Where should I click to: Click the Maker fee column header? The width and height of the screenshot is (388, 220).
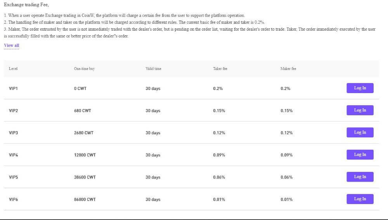[x=288, y=69]
